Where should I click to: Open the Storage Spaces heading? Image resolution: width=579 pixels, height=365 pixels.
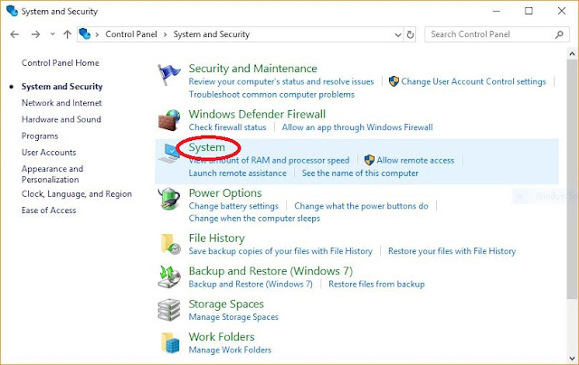click(226, 304)
